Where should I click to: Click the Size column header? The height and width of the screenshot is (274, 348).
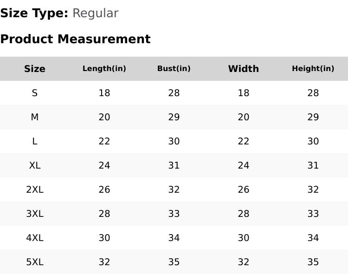point(35,69)
